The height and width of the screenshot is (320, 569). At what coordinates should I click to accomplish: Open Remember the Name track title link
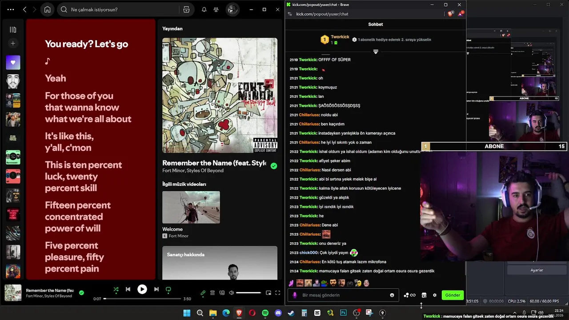coord(214,163)
